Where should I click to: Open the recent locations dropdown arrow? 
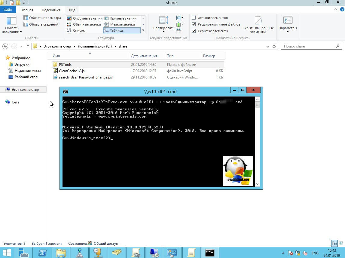tap(21, 46)
